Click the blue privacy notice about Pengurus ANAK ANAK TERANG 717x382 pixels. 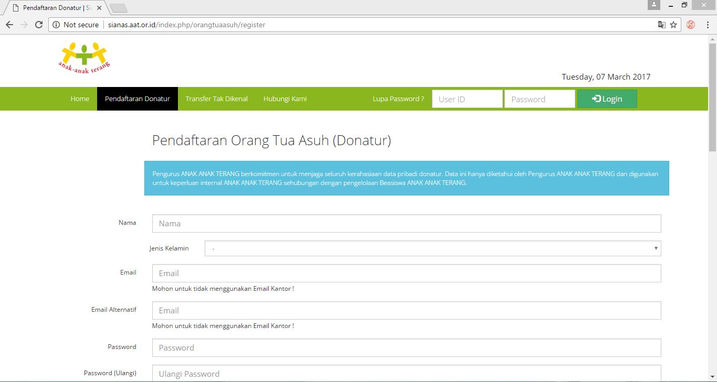pos(407,178)
